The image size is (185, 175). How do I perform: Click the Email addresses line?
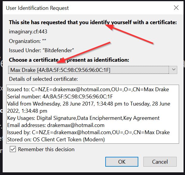[56, 125]
